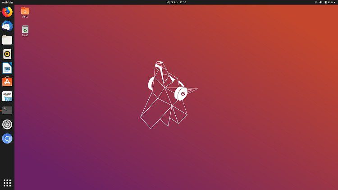Select the disco home folder icon
Image resolution: width=338 pixels, height=190 pixels.
[x=25, y=12]
